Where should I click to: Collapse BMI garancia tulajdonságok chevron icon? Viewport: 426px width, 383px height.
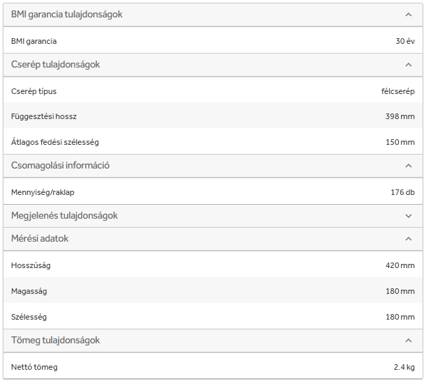click(x=409, y=15)
